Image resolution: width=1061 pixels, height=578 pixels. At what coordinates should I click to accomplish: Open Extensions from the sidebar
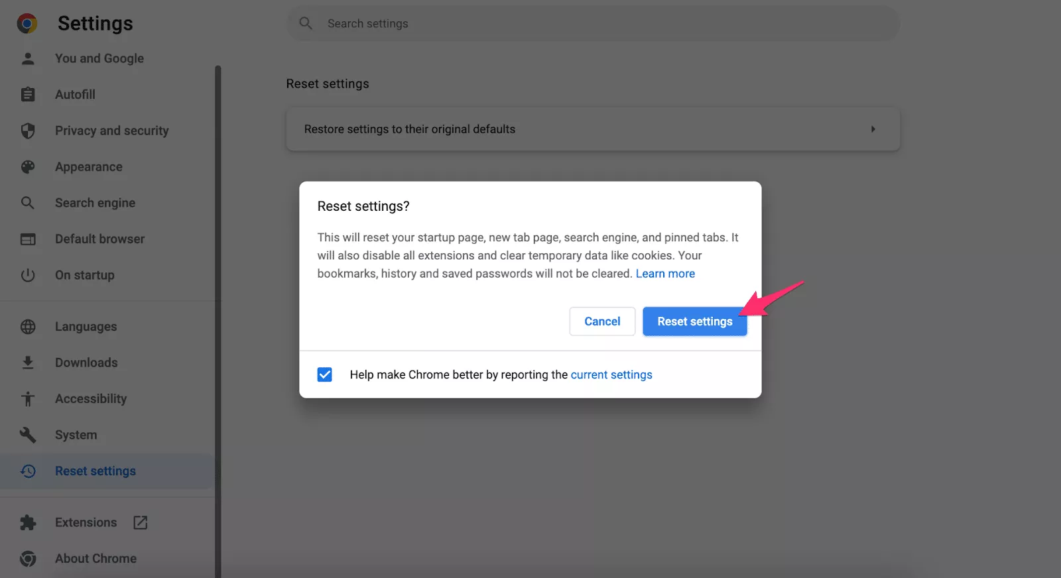tap(86, 523)
